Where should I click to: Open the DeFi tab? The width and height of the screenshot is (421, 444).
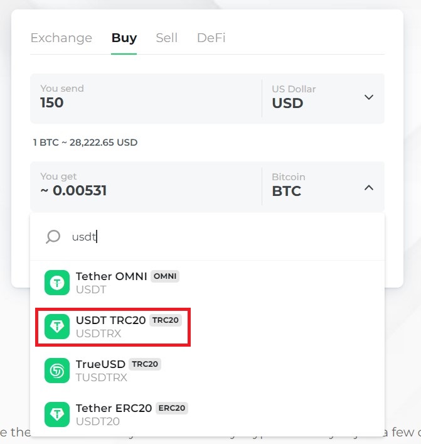tap(211, 38)
